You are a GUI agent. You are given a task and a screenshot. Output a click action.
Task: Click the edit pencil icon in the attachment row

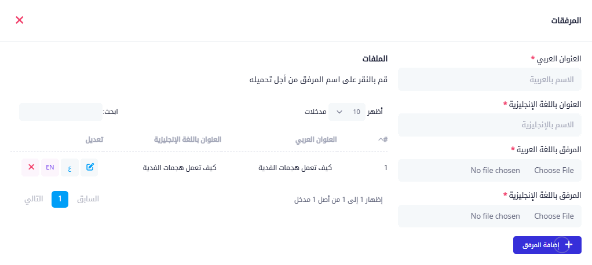pyautogui.click(x=89, y=168)
